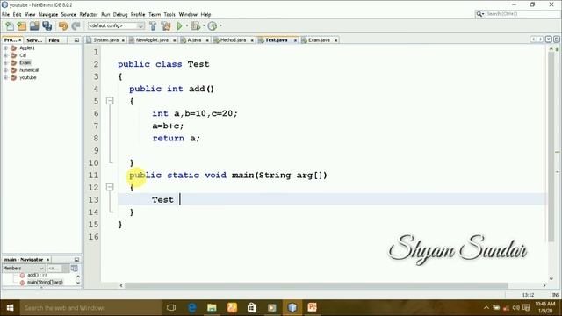Image resolution: width=562 pixels, height=316 pixels.
Task: Open the File menu
Action: click(x=6, y=14)
